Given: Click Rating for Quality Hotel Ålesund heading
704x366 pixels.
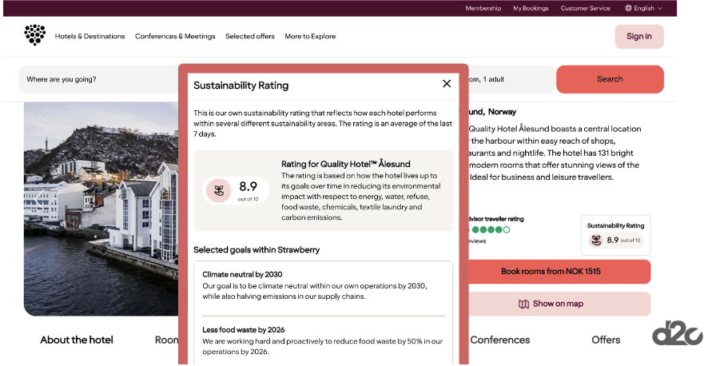Looking at the screenshot, I should coord(346,164).
